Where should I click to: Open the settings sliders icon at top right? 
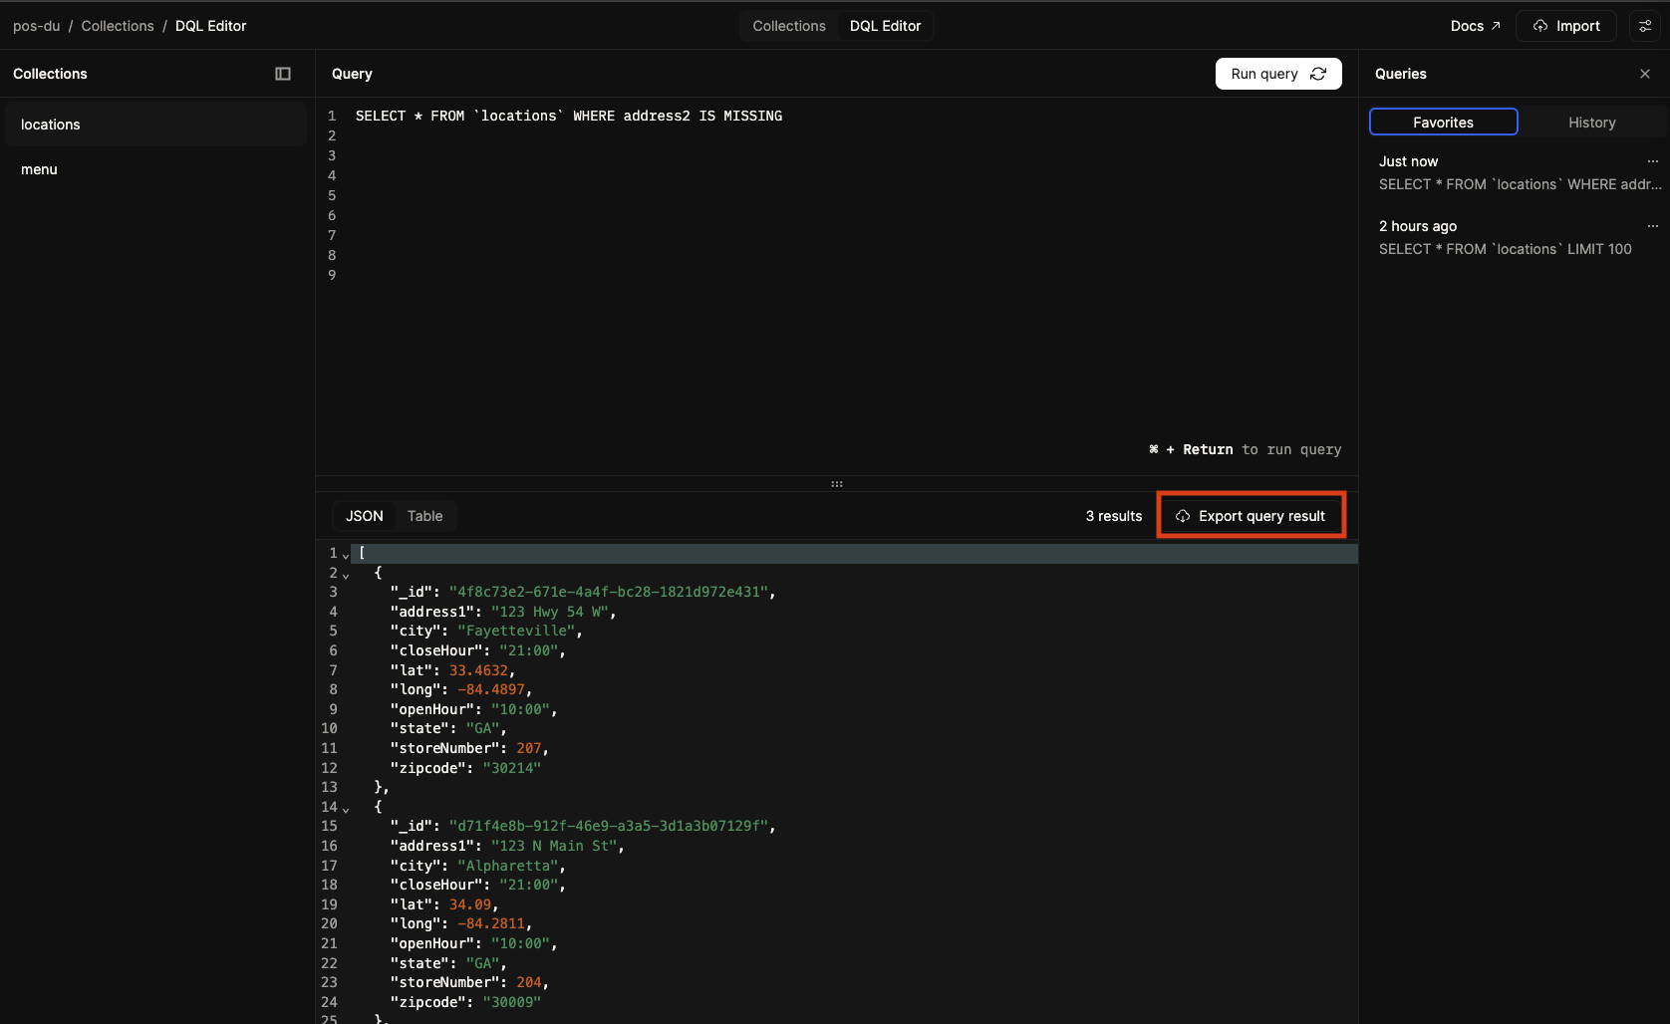coord(1645,26)
